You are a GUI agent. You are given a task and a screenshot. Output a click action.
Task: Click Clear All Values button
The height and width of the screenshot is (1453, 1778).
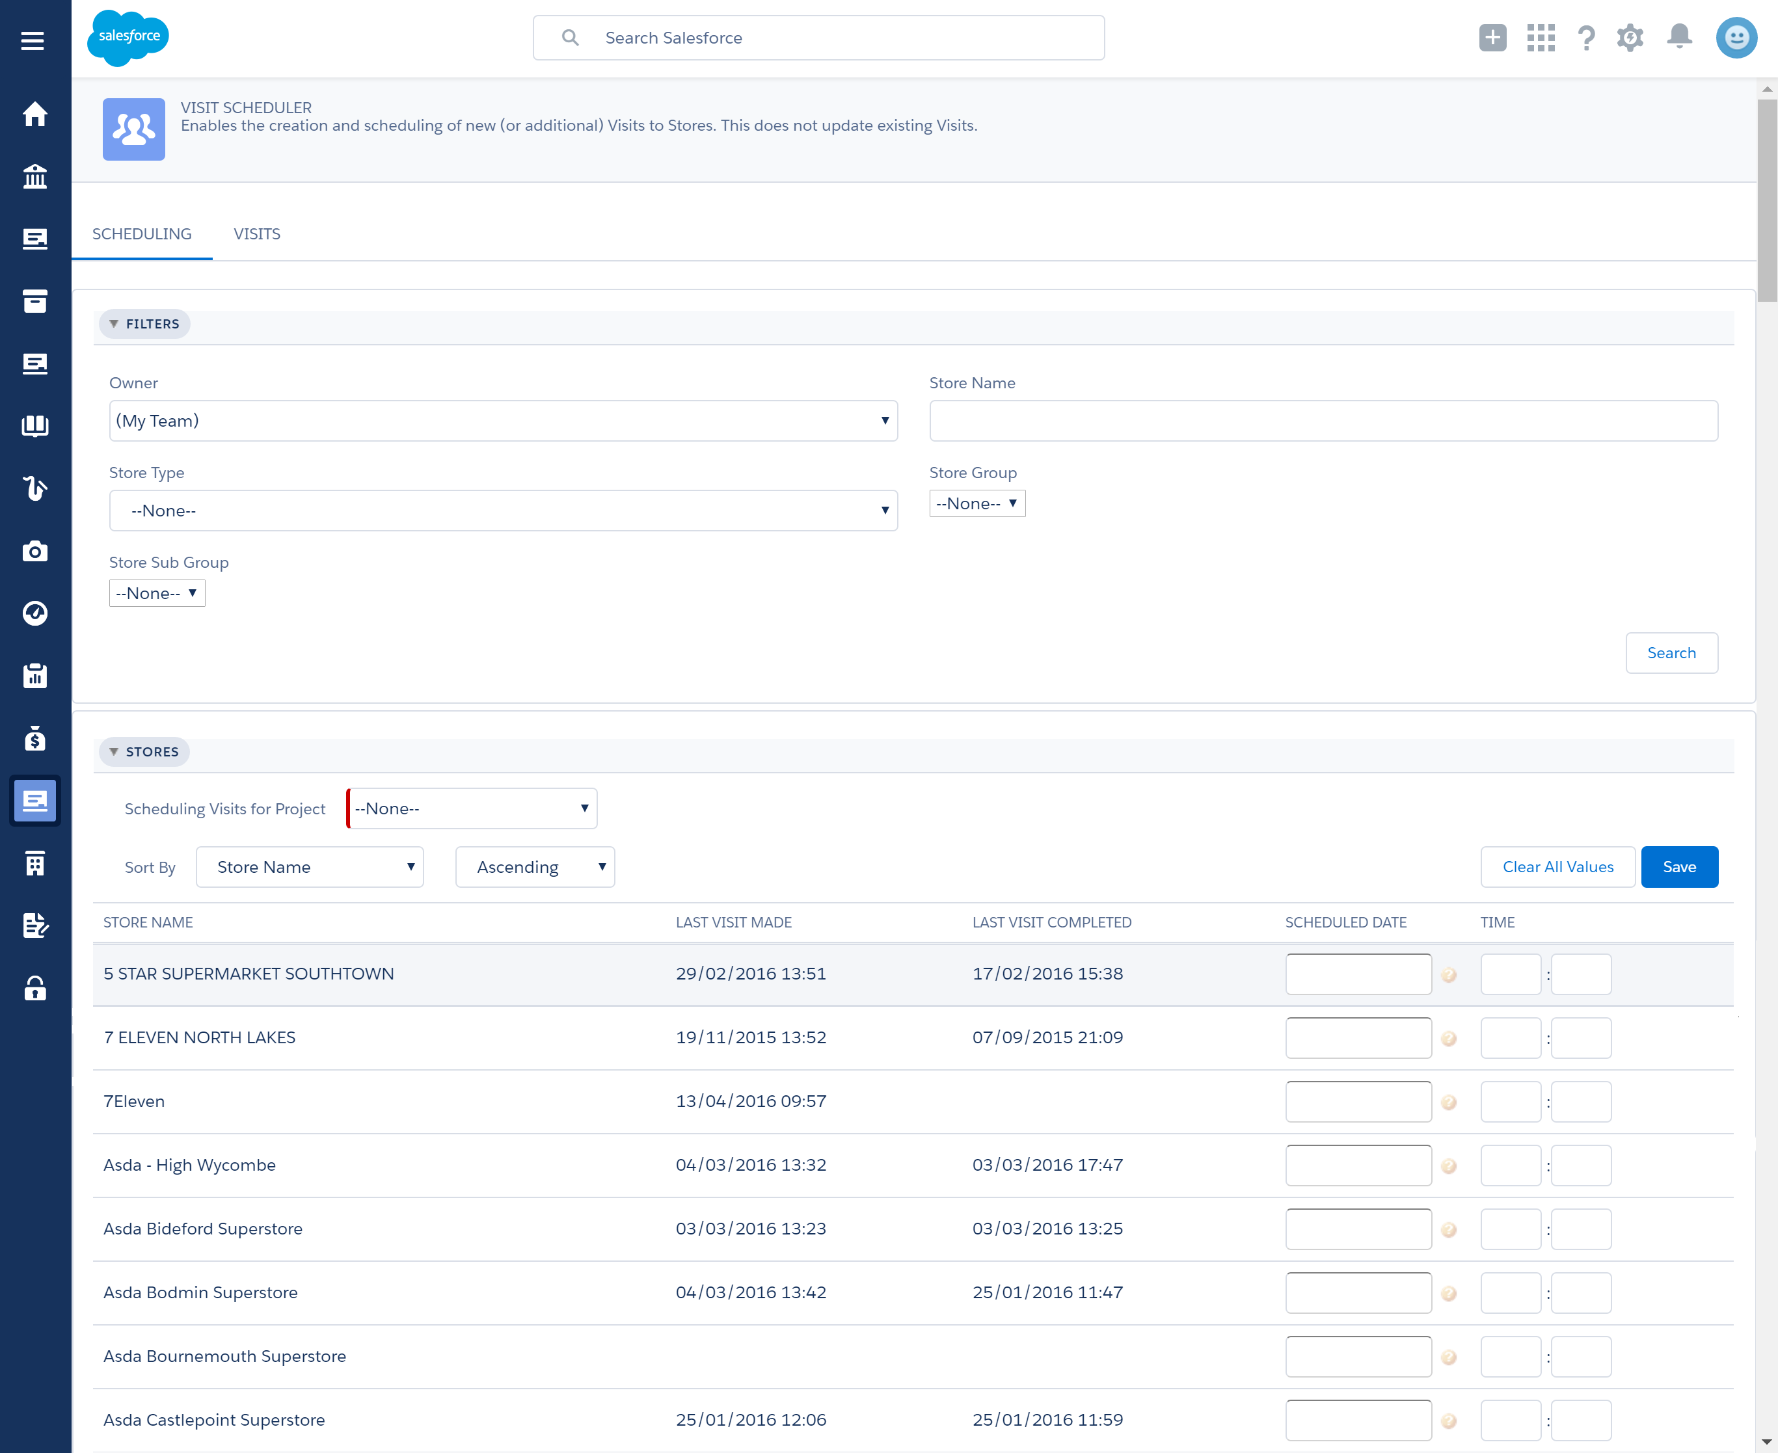(1557, 867)
